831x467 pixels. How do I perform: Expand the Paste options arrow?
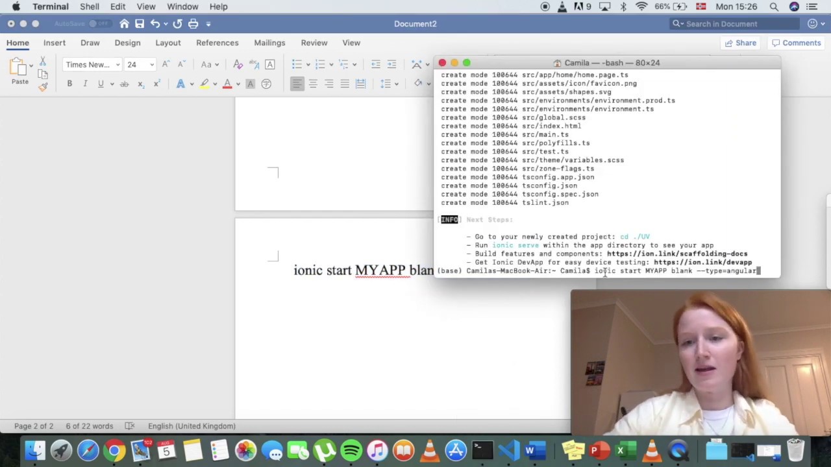pyautogui.click(x=31, y=65)
